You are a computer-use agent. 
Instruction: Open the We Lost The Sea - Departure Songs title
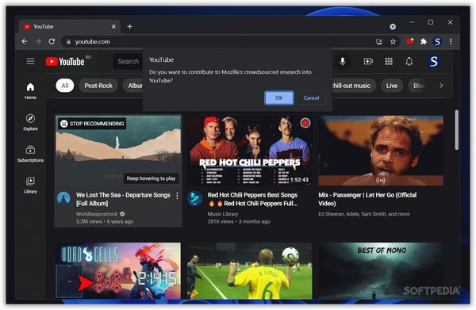pos(123,199)
